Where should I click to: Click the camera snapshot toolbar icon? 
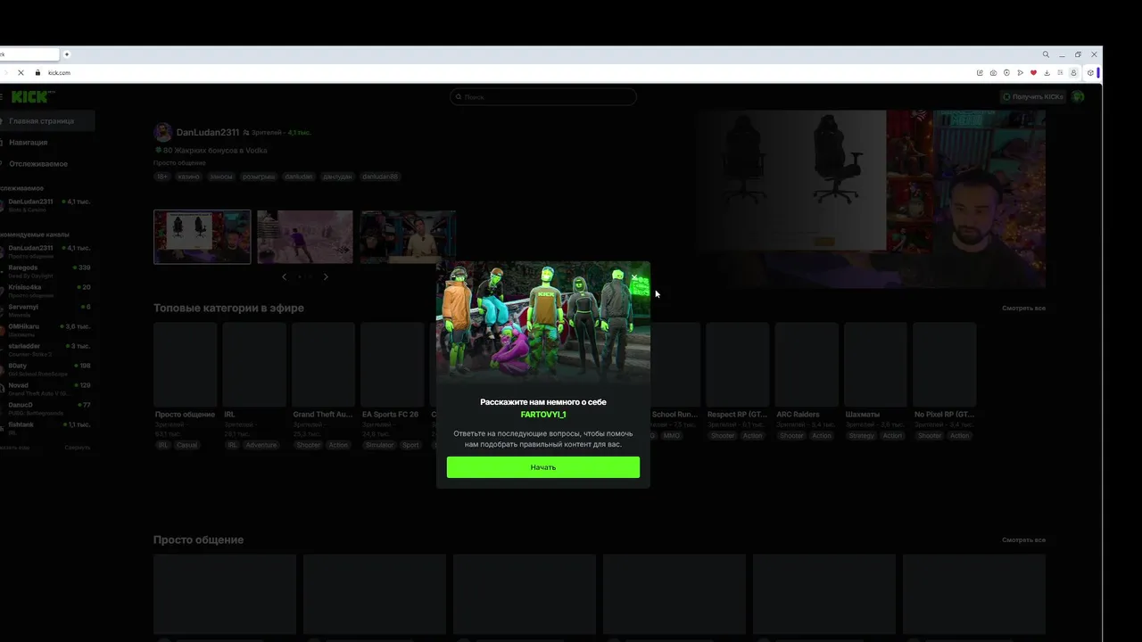[x=993, y=72]
